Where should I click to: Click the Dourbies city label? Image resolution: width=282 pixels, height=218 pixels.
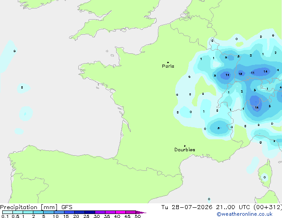(x=185, y=149)
